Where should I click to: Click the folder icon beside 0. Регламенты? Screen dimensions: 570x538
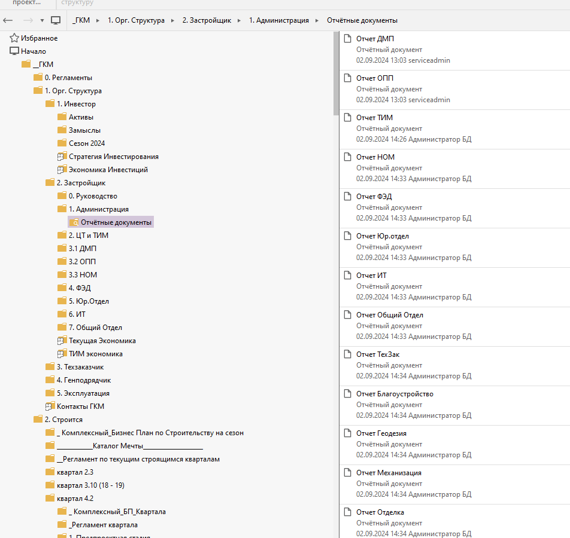point(38,78)
